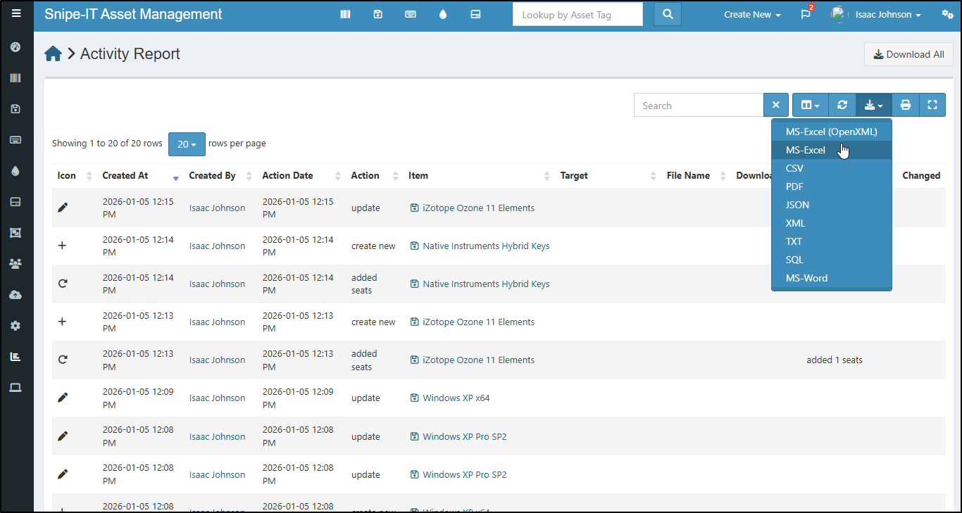Image resolution: width=962 pixels, height=513 pixels.
Task: Click the barcode Assets icon in top navbar
Action: pos(345,14)
